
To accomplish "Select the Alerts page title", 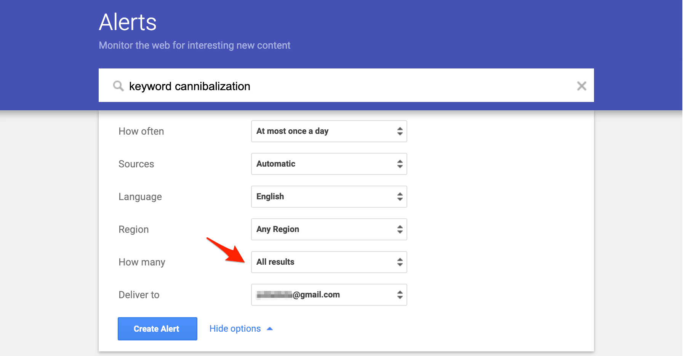I will click(x=127, y=22).
